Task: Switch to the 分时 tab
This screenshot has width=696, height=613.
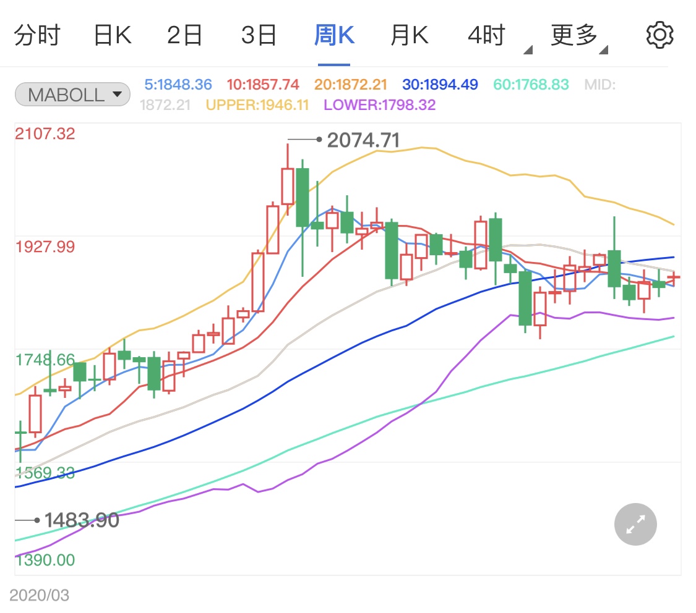Action: coord(37,36)
